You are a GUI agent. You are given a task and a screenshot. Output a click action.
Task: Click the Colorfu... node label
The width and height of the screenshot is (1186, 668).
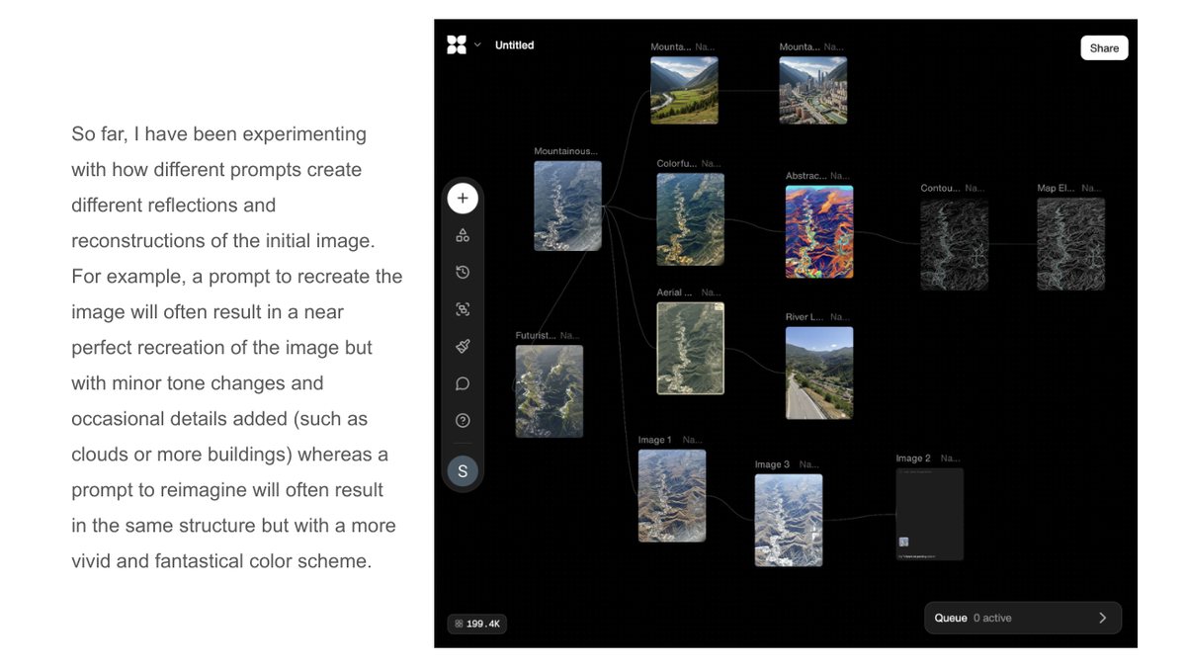pos(677,164)
